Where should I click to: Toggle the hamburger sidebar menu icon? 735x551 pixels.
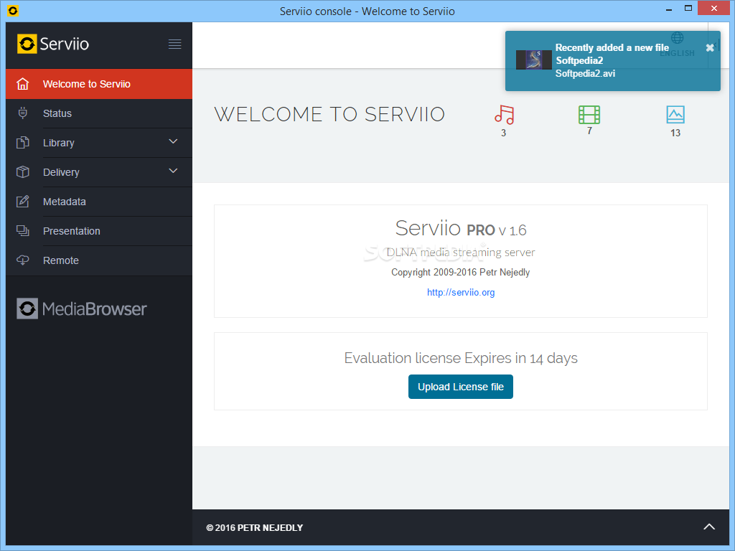click(x=175, y=44)
